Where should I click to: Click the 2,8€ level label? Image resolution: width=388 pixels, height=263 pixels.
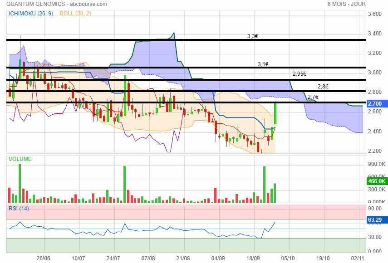(x=323, y=86)
